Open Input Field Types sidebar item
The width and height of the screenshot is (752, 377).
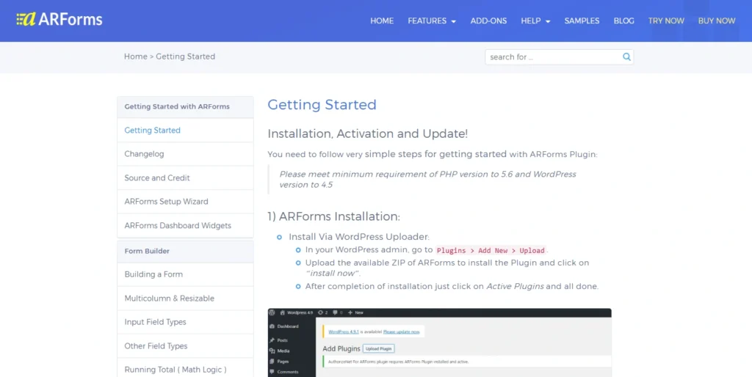185,323
